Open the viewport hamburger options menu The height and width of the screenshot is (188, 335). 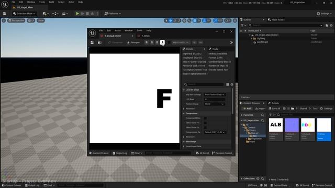click(4, 20)
